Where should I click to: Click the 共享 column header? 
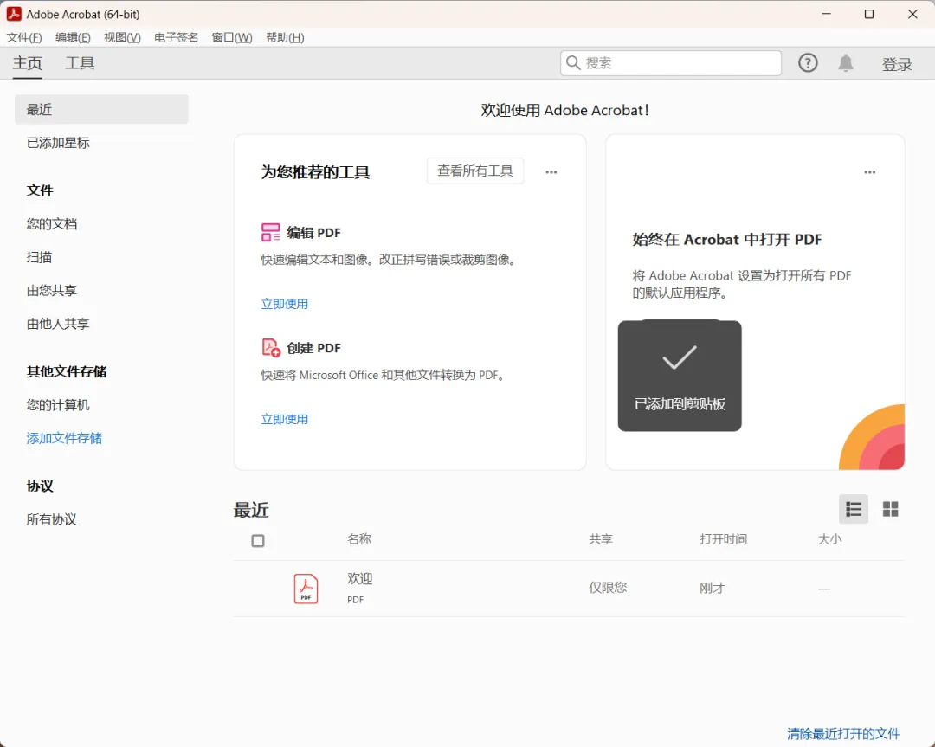[x=601, y=539]
